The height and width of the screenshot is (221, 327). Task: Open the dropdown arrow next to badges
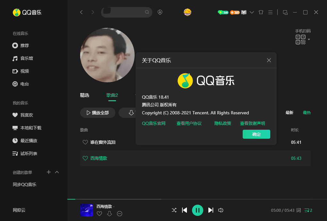point(252,12)
